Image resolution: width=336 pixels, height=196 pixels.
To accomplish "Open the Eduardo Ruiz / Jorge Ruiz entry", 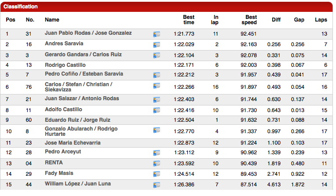I will pos(77,120).
